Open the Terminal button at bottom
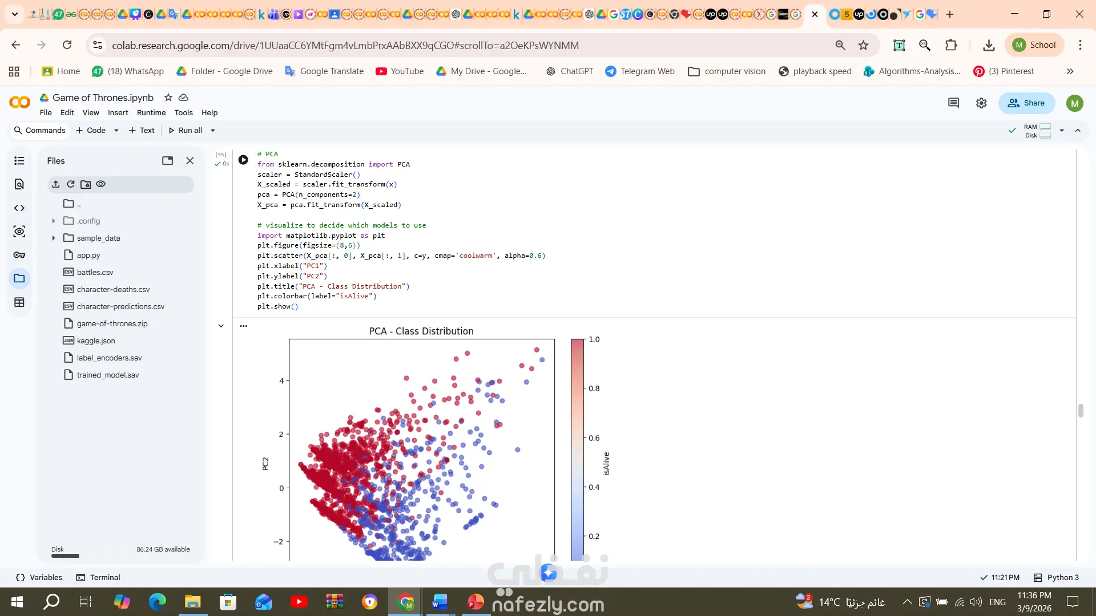The height and width of the screenshot is (616, 1096). coord(98,577)
